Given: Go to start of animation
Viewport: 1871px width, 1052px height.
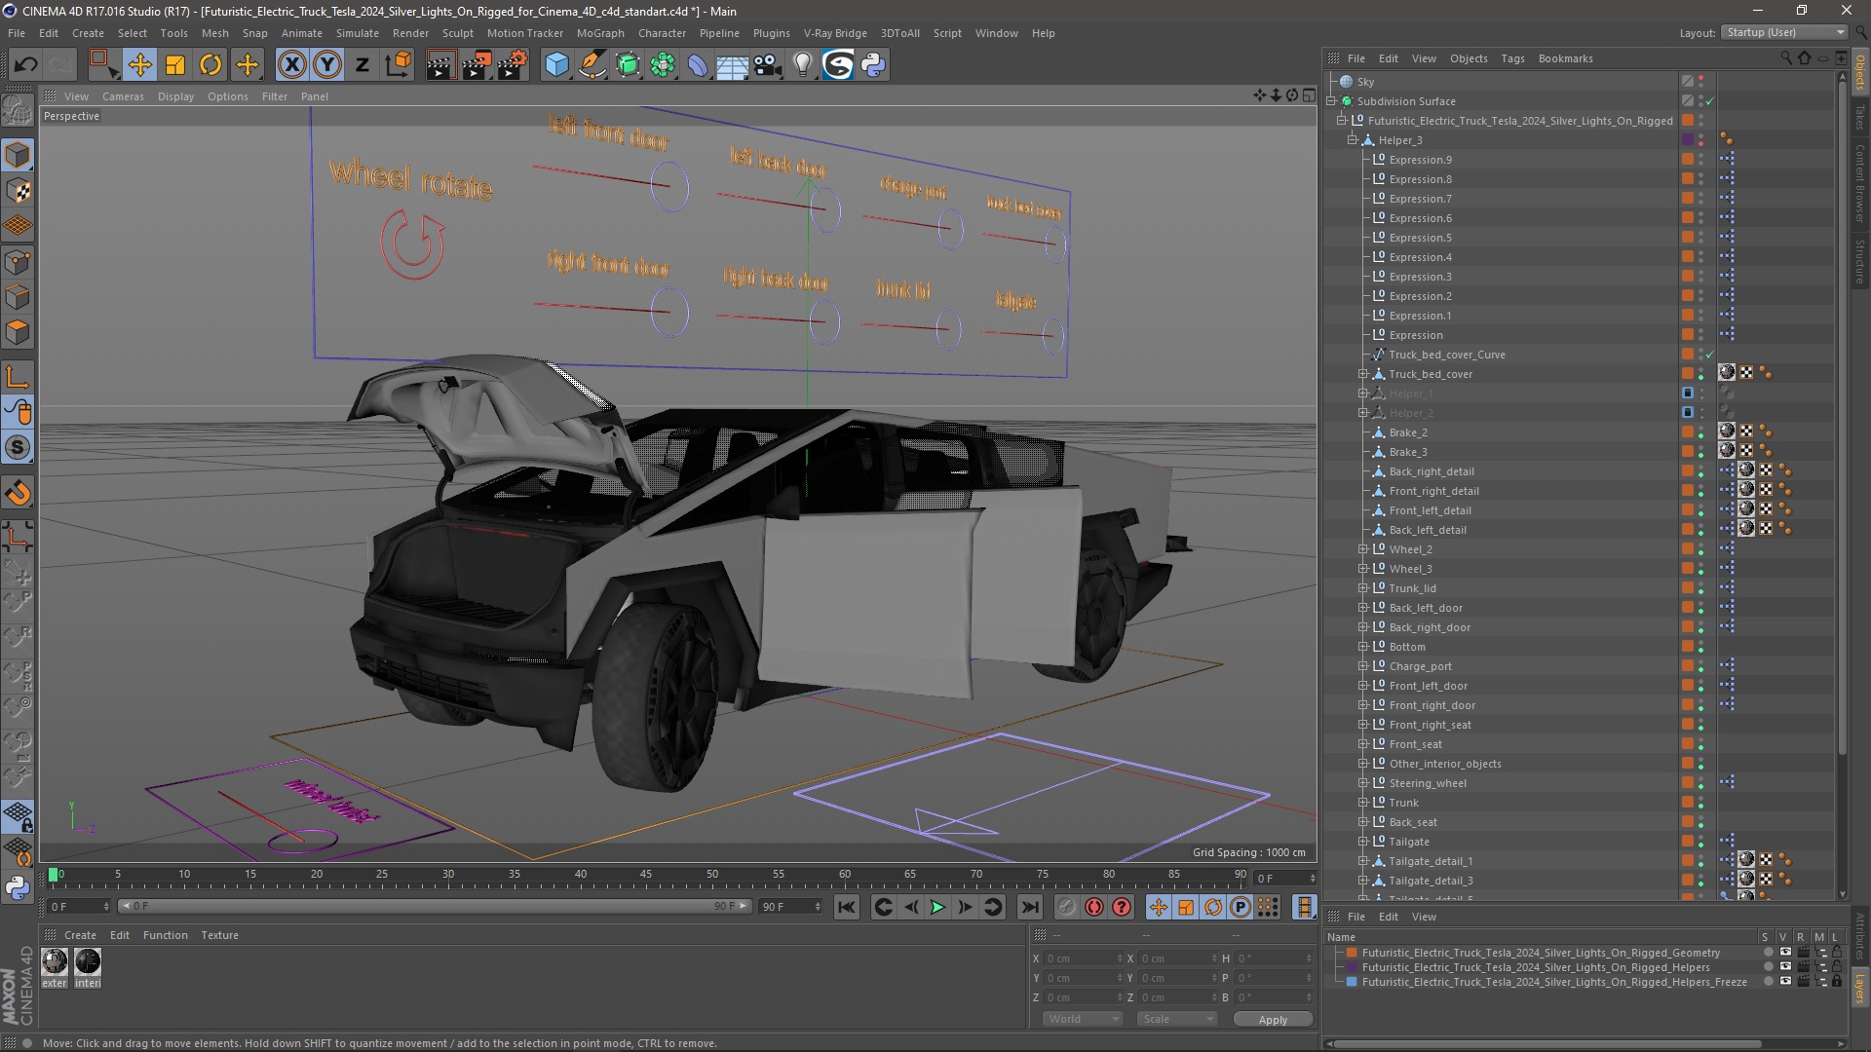Looking at the screenshot, I should point(847,907).
